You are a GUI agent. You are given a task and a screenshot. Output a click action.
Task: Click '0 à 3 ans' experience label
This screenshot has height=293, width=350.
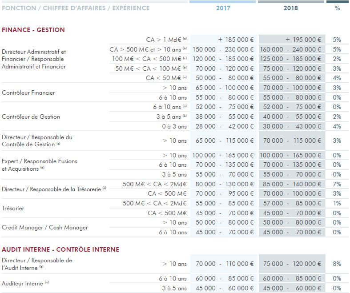click(x=174, y=127)
